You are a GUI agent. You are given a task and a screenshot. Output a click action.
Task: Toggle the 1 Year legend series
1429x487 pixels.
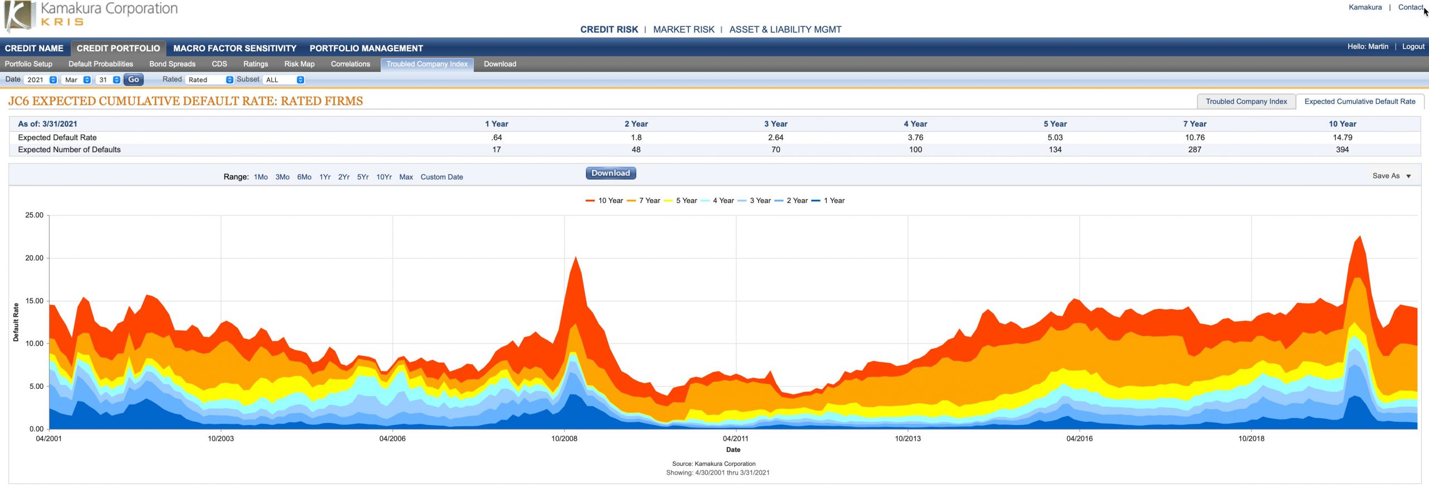pos(828,201)
